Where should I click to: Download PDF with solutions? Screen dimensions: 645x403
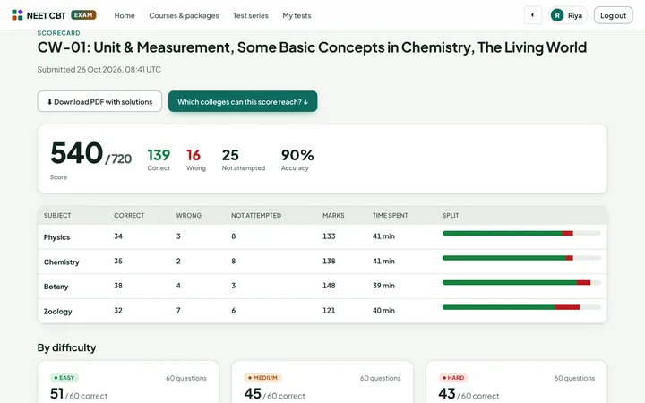tap(99, 101)
